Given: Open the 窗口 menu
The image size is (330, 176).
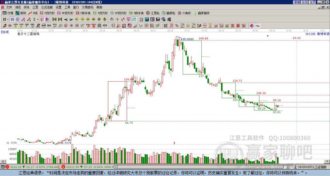Looking at the screenshot, I should (76, 7).
